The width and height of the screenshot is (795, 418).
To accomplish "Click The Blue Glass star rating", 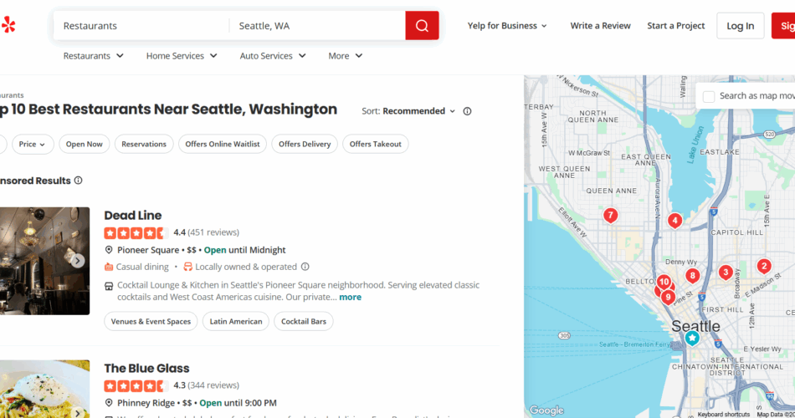I will click(136, 385).
